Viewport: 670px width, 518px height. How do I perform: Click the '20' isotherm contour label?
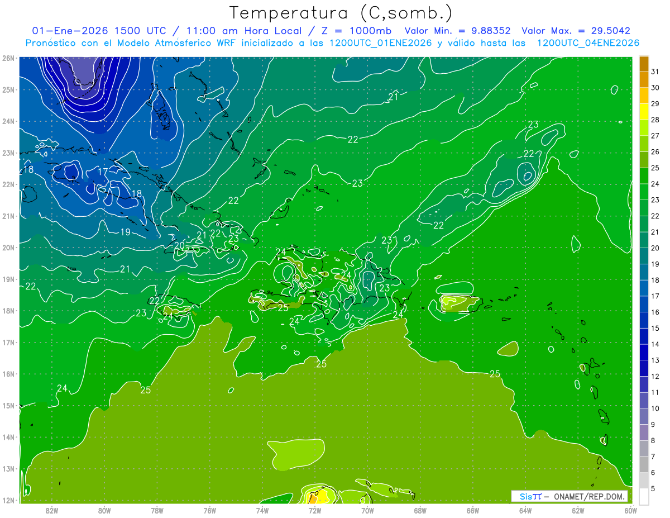(179, 245)
